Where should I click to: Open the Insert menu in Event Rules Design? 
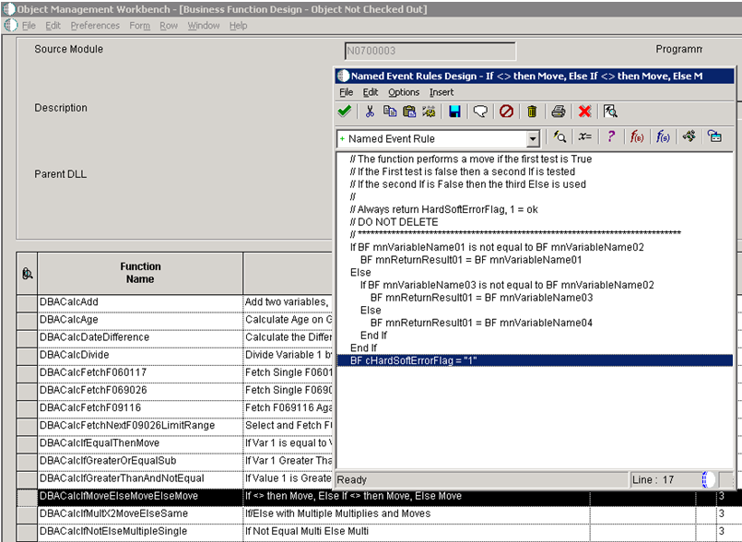coord(442,92)
